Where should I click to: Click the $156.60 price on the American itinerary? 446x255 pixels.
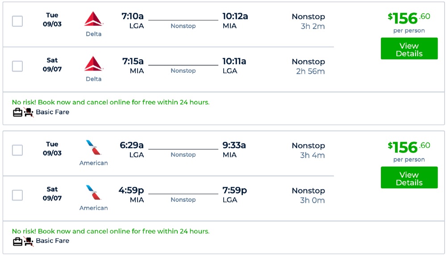[x=409, y=147]
